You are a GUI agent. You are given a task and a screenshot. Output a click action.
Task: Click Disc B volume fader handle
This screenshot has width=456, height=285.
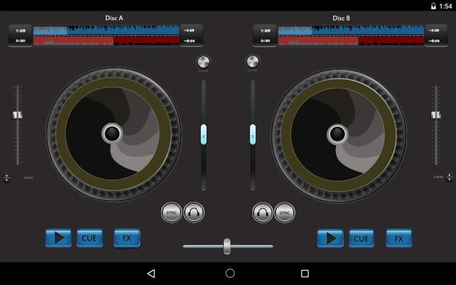pos(252,134)
